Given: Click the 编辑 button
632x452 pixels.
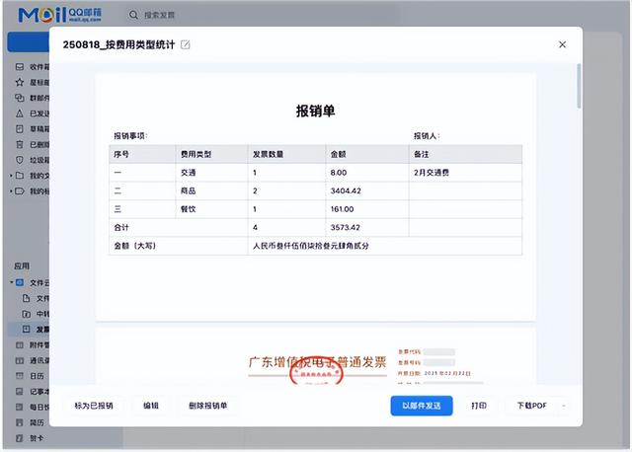Looking at the screenshot, I should (x=151, y=406).
